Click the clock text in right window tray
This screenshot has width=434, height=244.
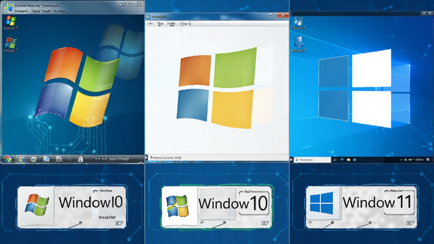click(x=419, y=160)
